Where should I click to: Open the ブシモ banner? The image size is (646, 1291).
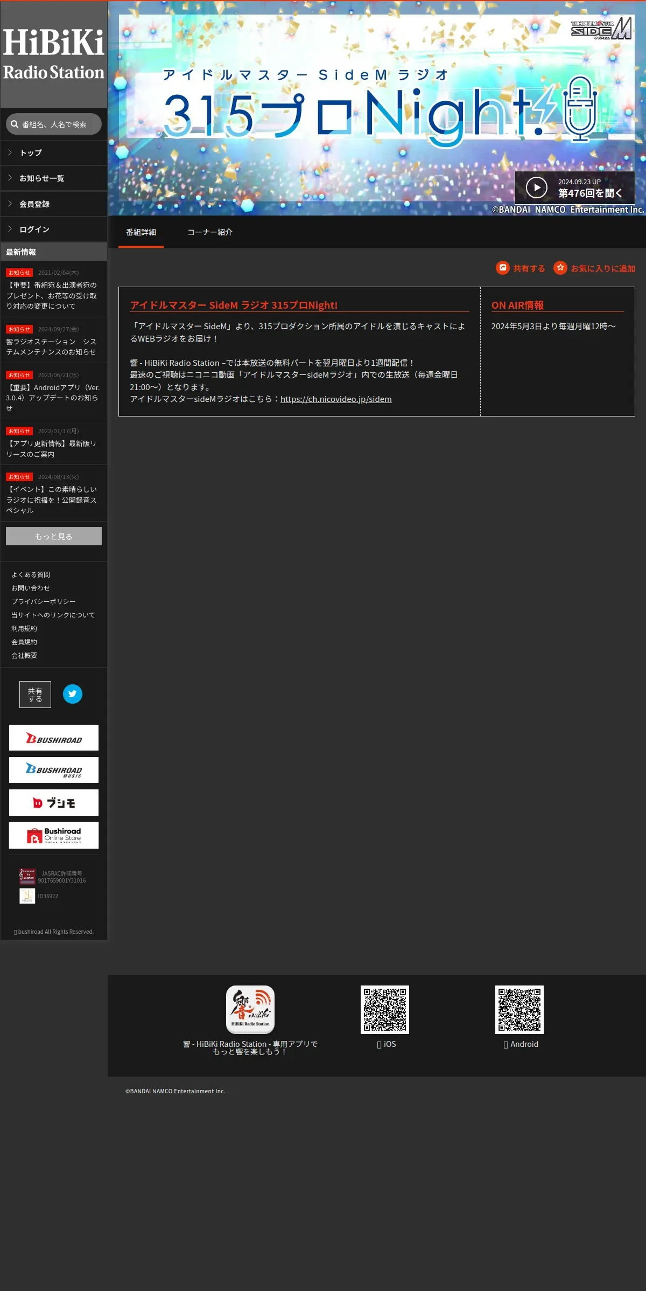[x=54, y=803]
